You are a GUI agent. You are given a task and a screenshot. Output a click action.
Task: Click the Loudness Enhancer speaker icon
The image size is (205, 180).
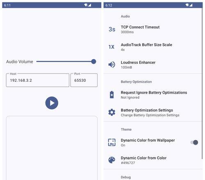pos(112,65)
